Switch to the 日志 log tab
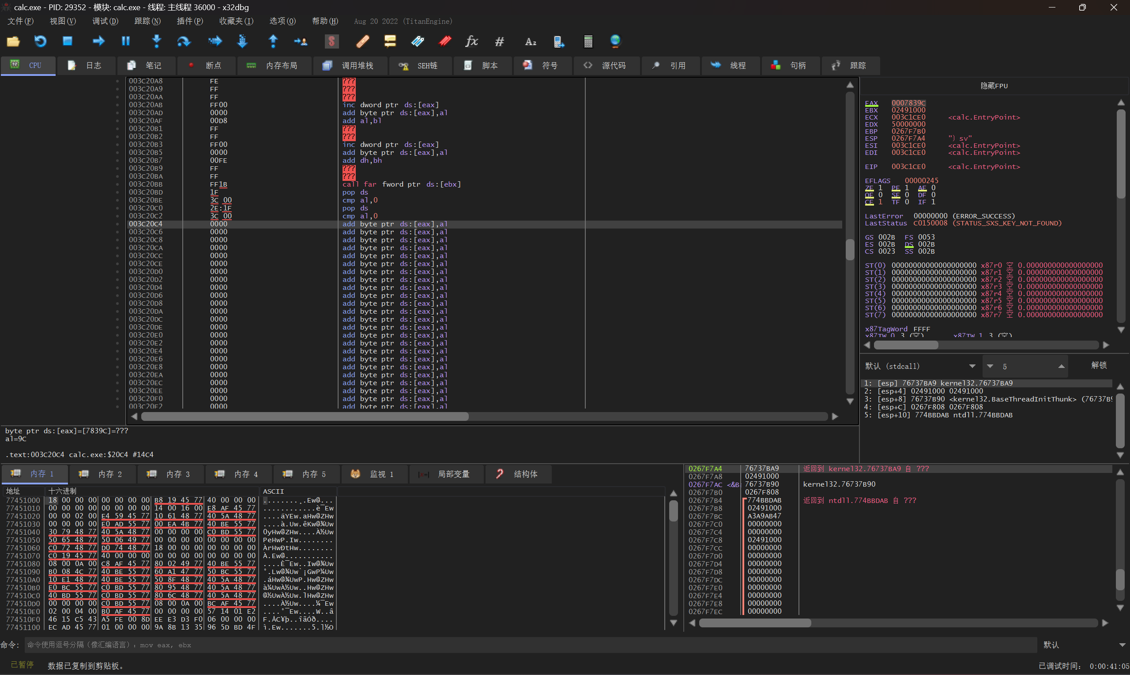This screenshot has height=675, width=1130. [86, 65]
